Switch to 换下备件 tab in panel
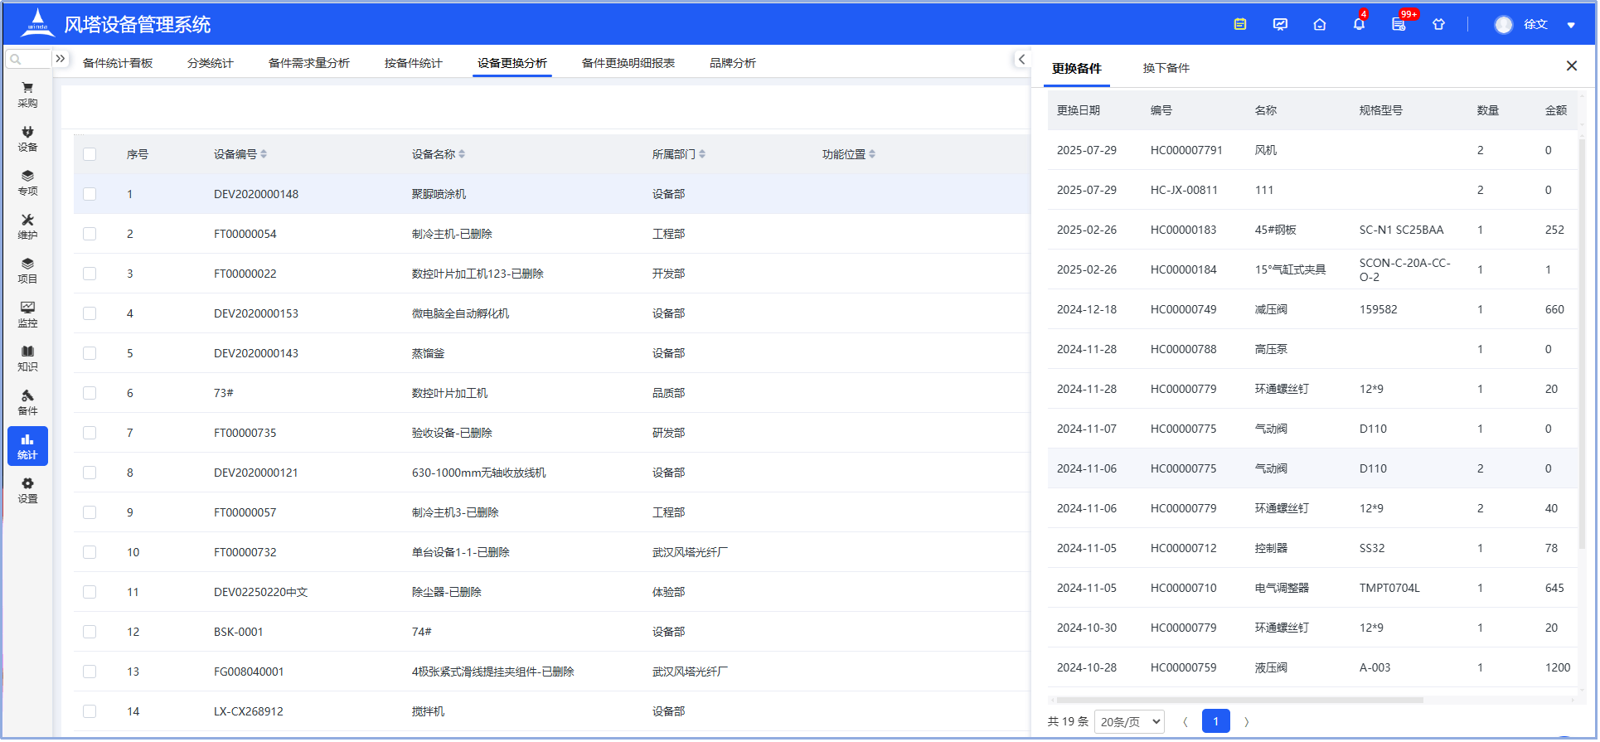The height and width of the screenshot is (742, 1600). pyautogui.click(x=1166, y=68)
